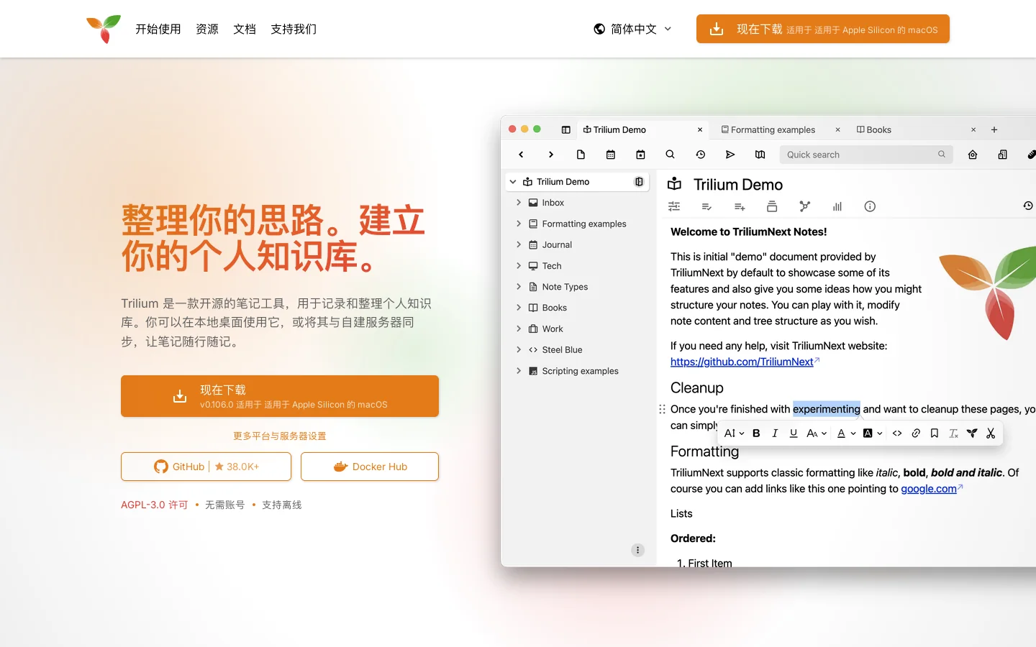Show the note info ribbon icon
The image size is (1036, 647).
pyautogui.click(x=870, y=206)
